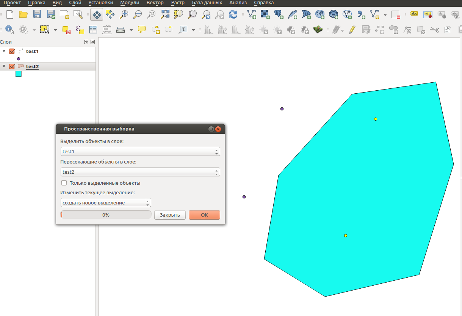Enable the 'Только выделенные объекты' checkbox
The image size is (462, 316).
tap(64, 183)
